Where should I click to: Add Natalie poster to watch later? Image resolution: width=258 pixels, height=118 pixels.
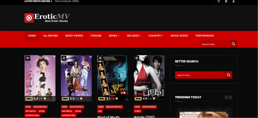click(x=137, y=58)
